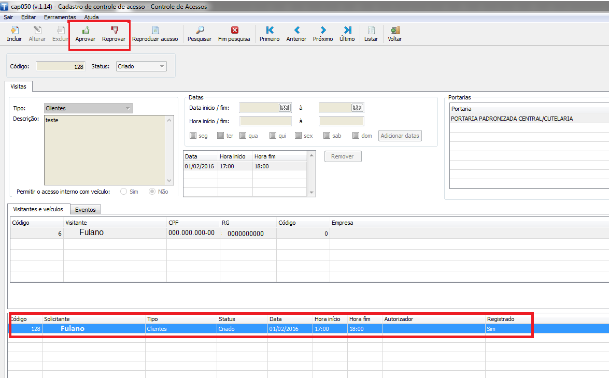Open the start date calendar picker
Screen dimensions: 609x378
click(x=285, y=108)
